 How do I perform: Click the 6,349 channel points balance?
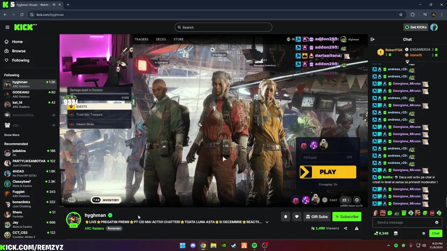pyautogui.click(x=381, y=233)
